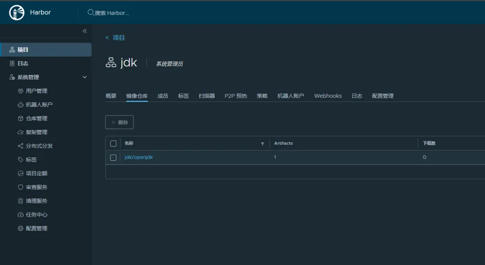Switch to the 概要 tab
This screenshot has height=265, width=485.
pyautogui.click(x=111, y=96)
